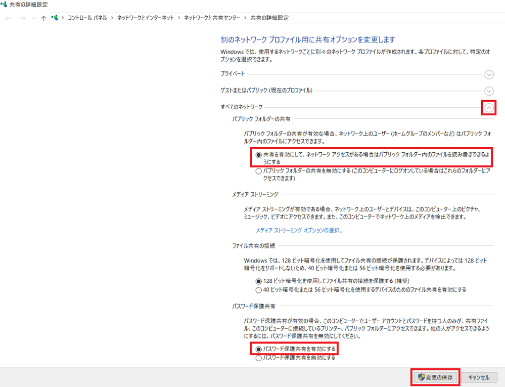The height and width of the screenshot is (387, 505).
Task: Select パスワード保護共有を無効にする option
Action: coord(258,358)
